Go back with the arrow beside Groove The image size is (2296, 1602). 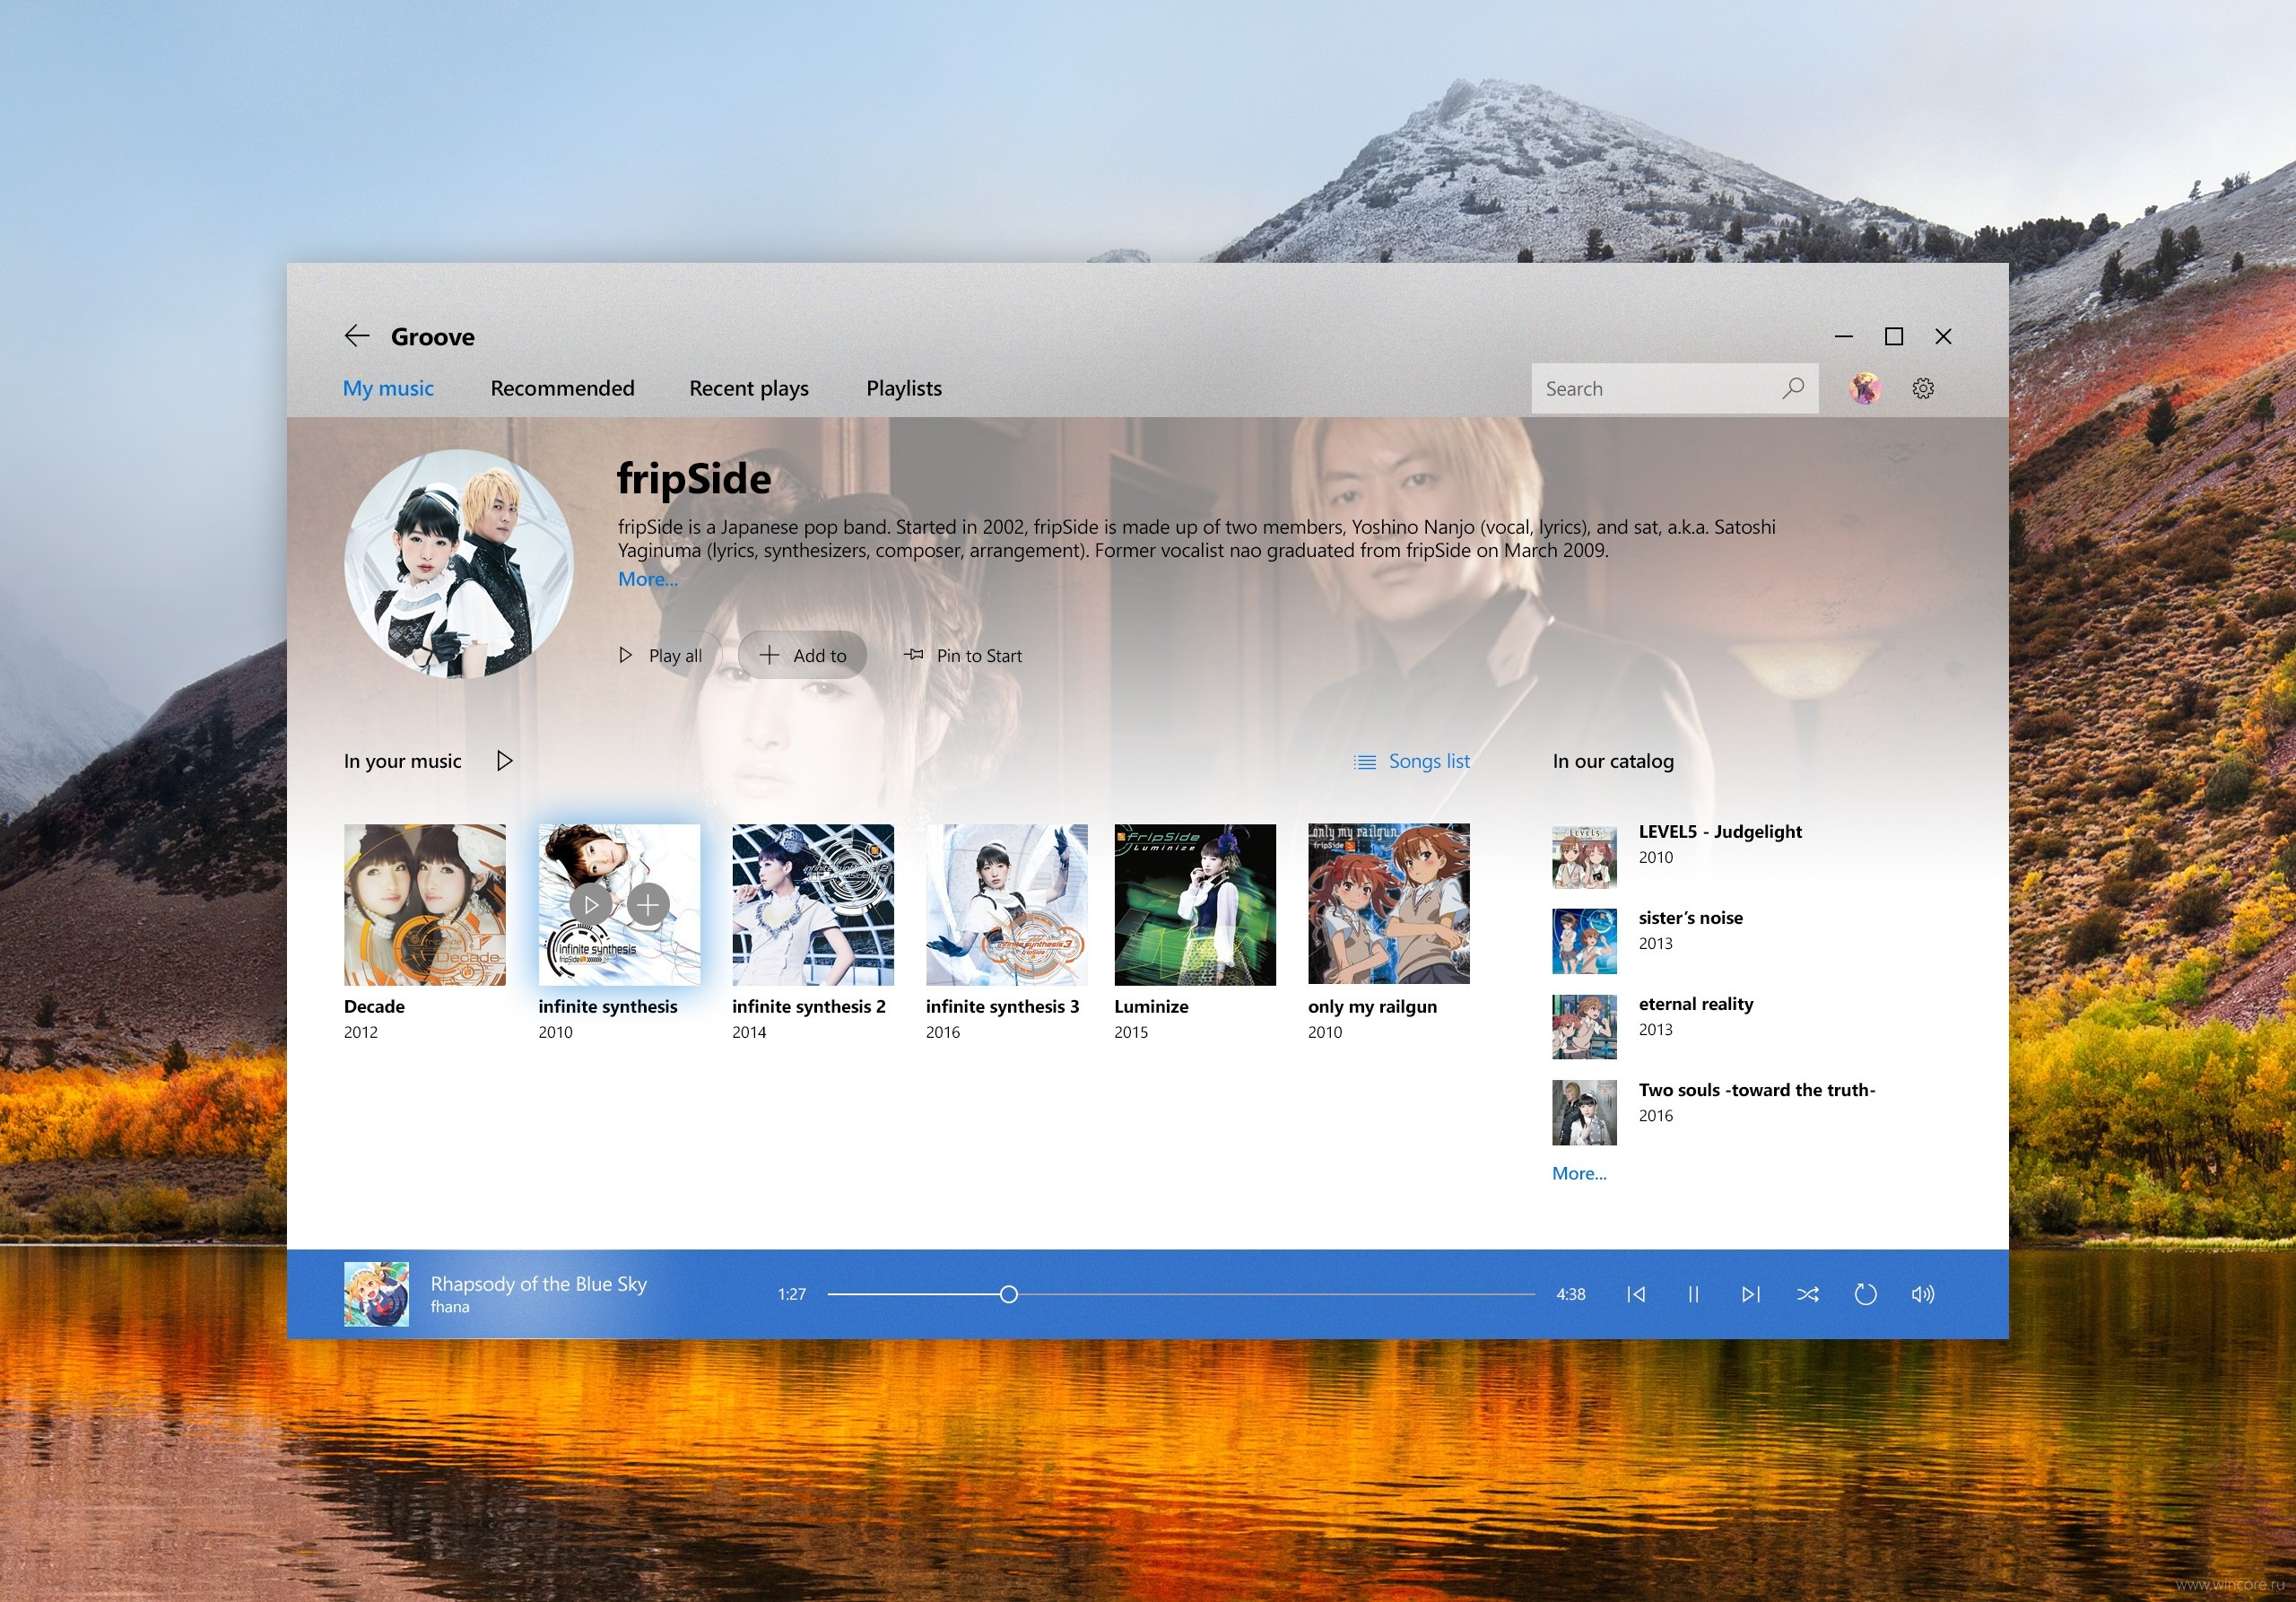point(357,336)
